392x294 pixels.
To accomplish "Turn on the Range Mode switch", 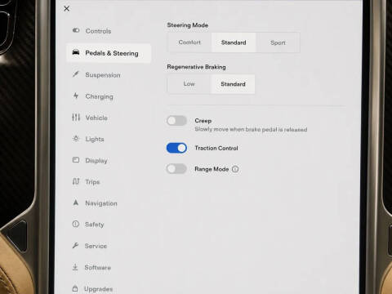I will [x=176, y=169].
